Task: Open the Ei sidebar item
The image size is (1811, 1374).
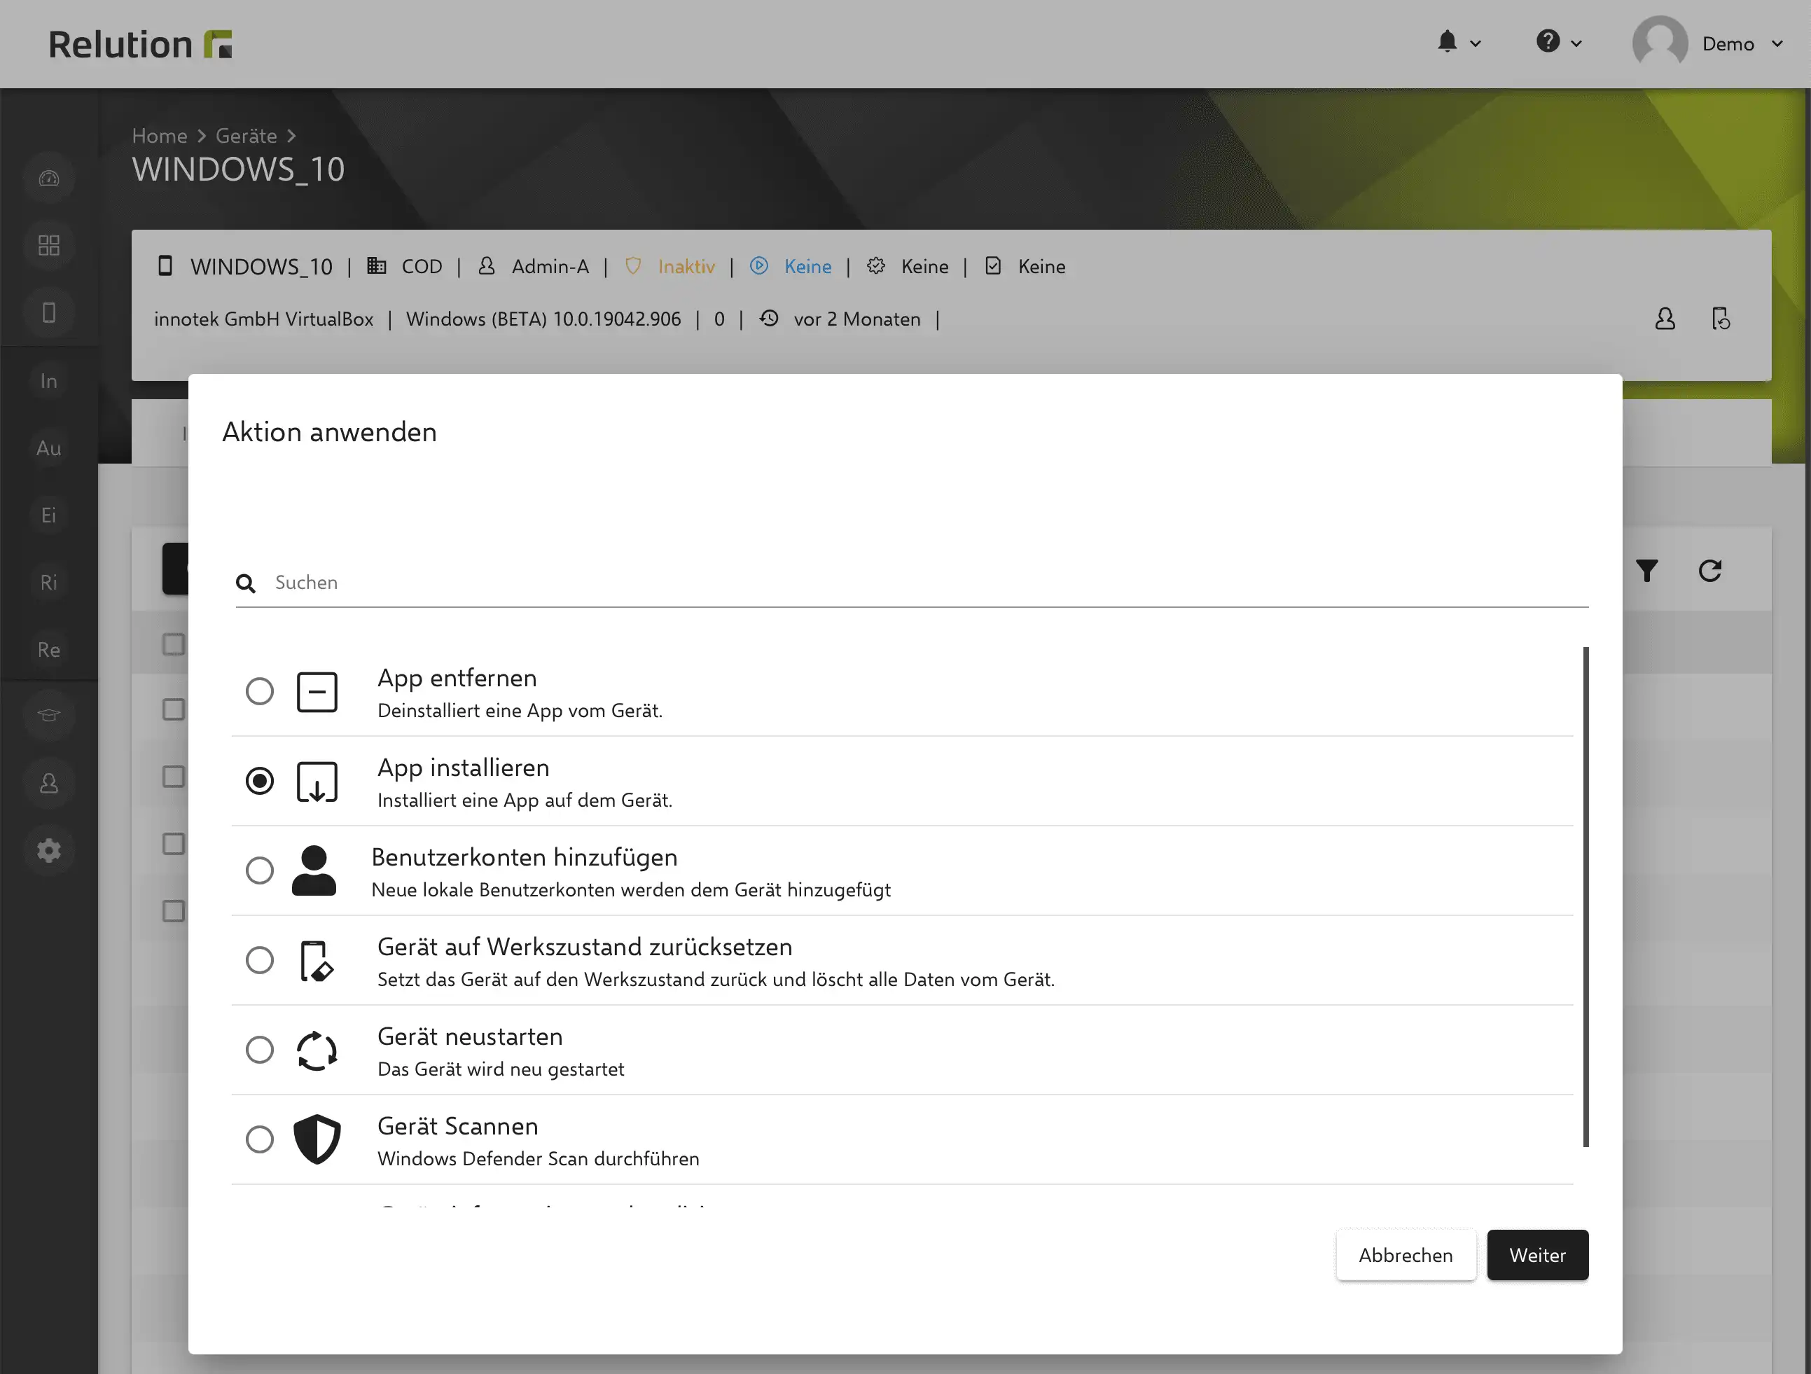Action: (49, 515)
